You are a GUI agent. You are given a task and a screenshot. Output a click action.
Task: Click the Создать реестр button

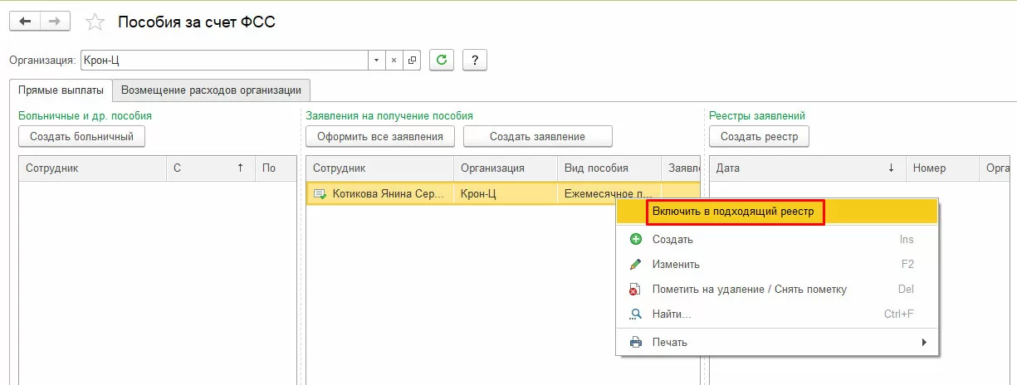(759, 136)
